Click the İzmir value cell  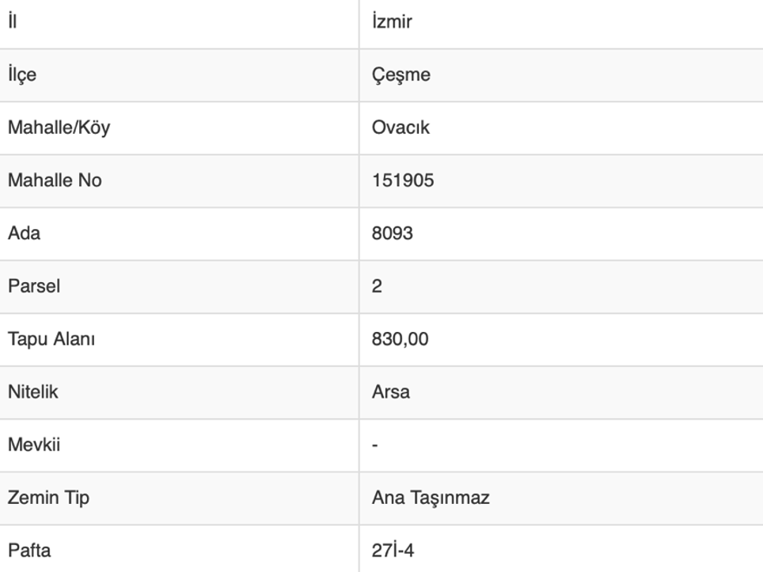click(x=392, y=21)
